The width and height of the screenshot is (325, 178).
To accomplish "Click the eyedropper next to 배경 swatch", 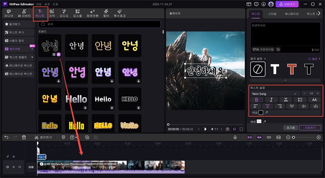I will click(265, 122).
